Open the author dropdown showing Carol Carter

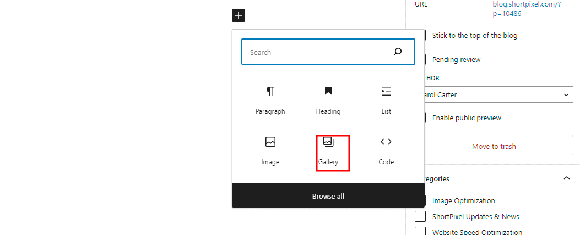pos(498,95)
